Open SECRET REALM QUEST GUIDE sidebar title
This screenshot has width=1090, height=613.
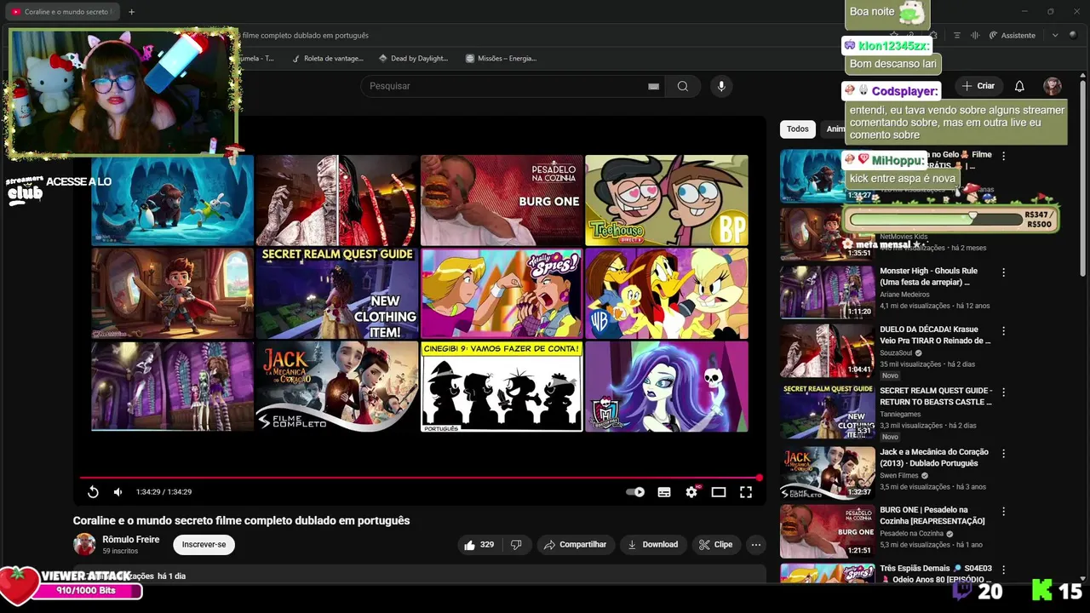point(935,396)
